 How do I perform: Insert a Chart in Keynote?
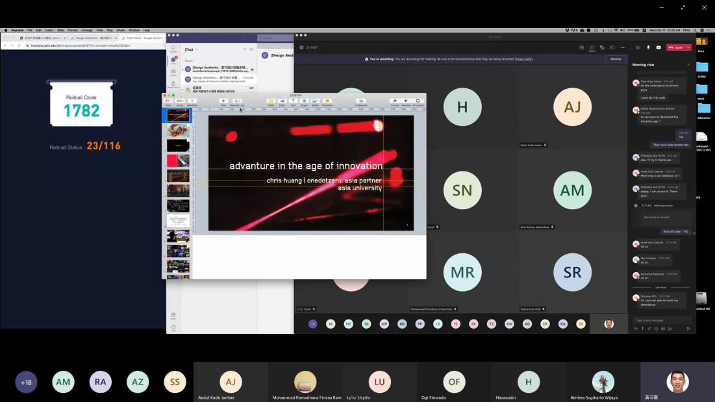[x=282, y=102]
